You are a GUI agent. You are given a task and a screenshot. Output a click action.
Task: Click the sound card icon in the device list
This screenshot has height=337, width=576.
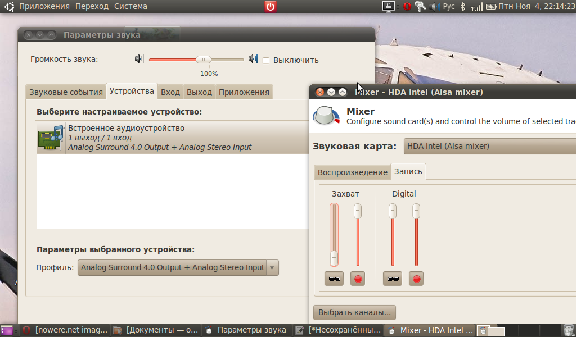pyautogui.click(x=51, y=138)
